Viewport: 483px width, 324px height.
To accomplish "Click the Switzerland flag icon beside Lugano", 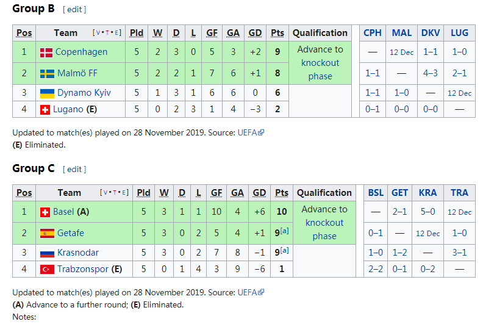I will point(45,110).
